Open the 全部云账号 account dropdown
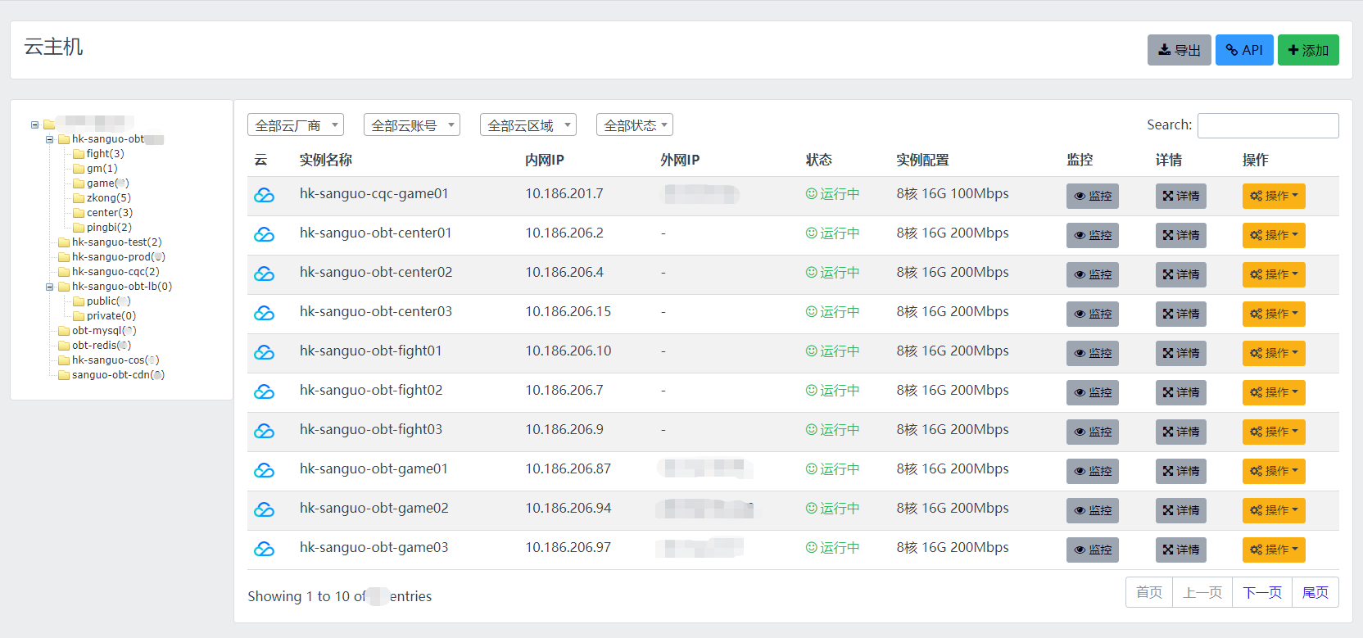Image resolution: width=1363 pixels, height=638 pixels. point(412,125)
